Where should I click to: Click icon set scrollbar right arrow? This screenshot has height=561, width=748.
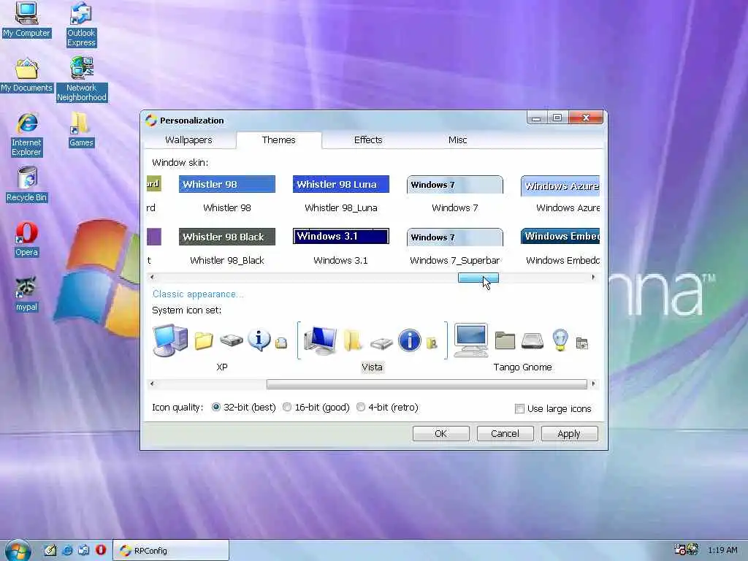coord(593,383)
